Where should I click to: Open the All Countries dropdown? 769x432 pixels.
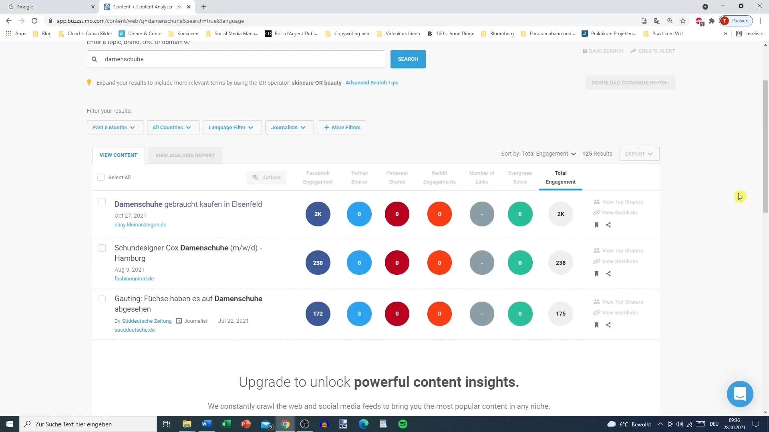pos(172,128)
